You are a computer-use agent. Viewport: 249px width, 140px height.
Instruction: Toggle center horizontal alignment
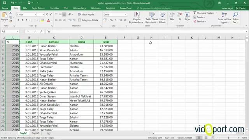point(60,20)
